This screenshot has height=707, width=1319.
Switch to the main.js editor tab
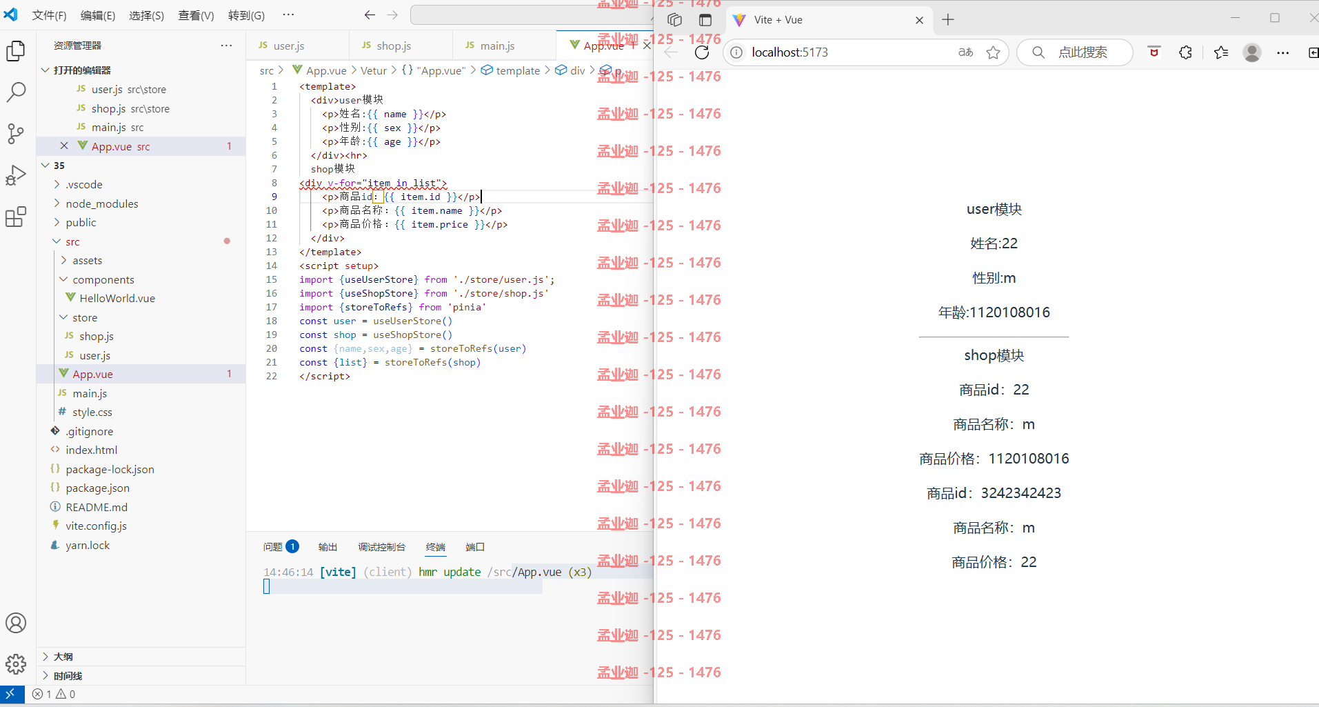[x=505, y=46]
